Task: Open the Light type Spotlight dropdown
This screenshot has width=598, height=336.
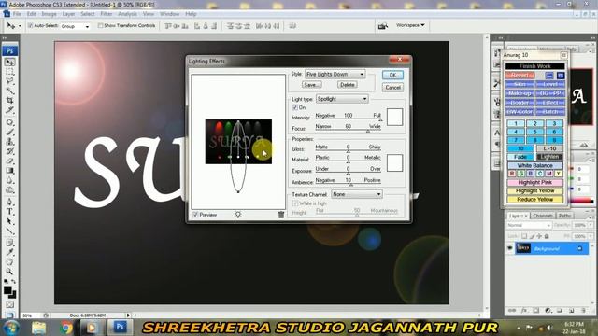Action: pos(342,99)
